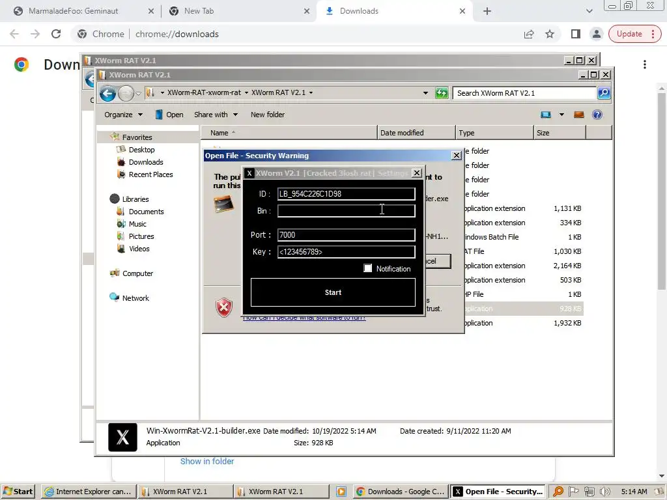Reload the Chrome page

coord(56,34)
